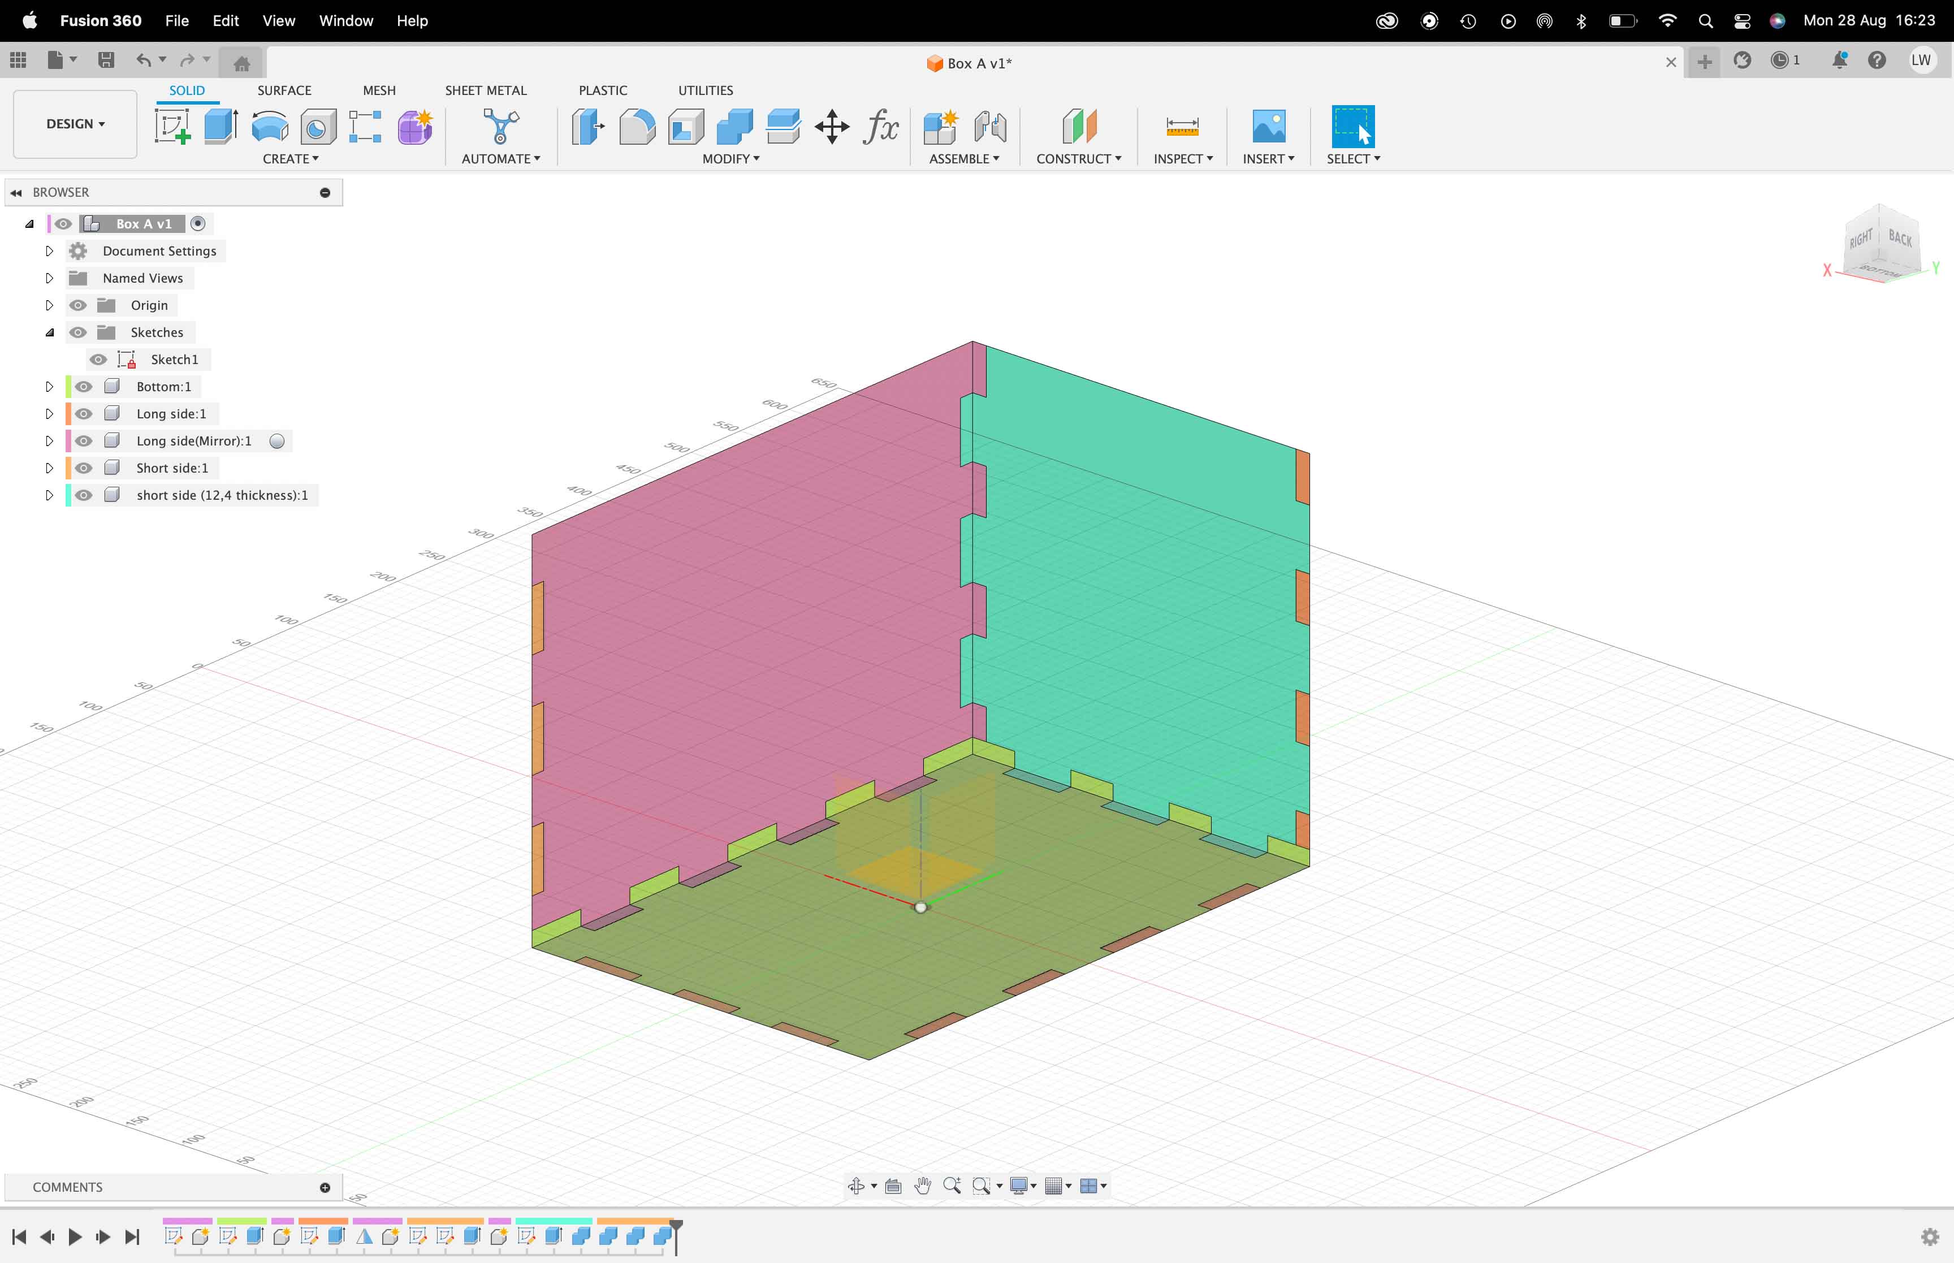1954x1263 pixels.
Task: Hide the Long side:1 component
Action: 84,413
